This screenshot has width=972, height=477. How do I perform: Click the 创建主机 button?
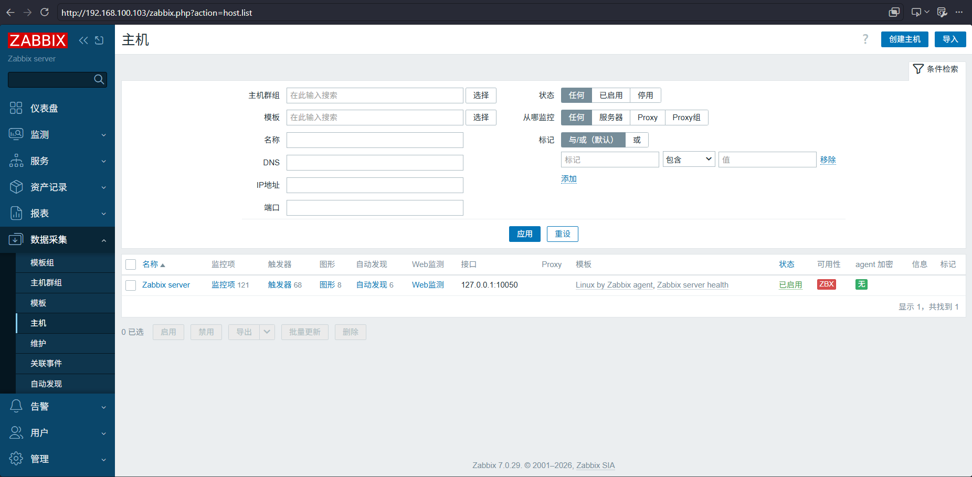[905, 39]
